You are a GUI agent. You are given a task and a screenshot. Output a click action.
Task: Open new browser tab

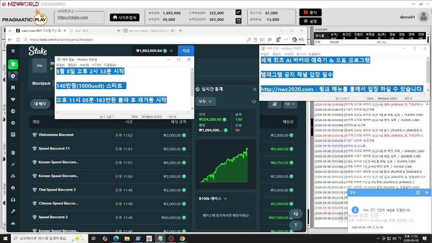(180, 30)
